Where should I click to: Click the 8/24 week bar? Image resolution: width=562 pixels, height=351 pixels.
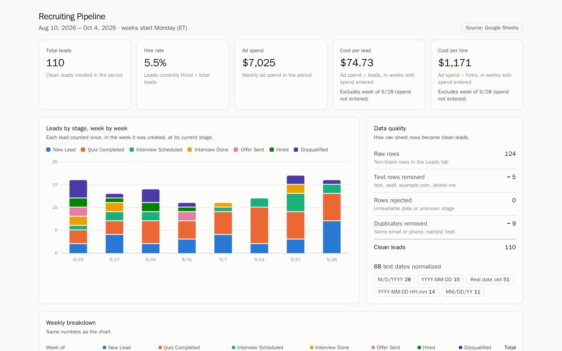pos(151,221)
